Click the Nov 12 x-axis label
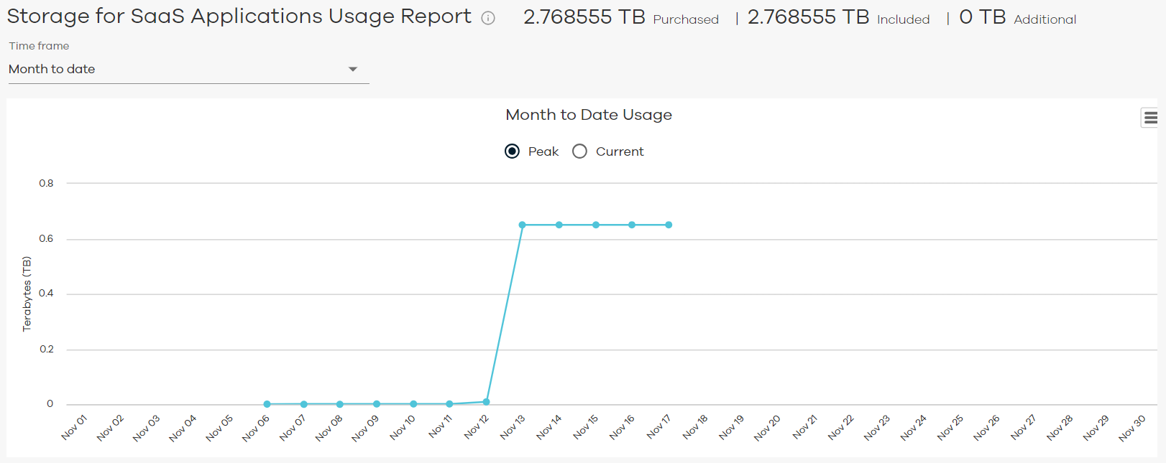 click(475, 427)
